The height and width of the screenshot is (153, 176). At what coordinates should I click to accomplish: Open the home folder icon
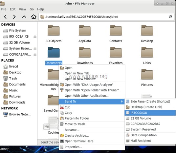pos(33,17)
